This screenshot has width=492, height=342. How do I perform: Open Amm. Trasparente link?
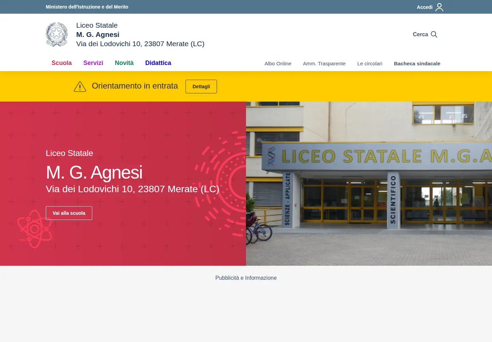324,64
